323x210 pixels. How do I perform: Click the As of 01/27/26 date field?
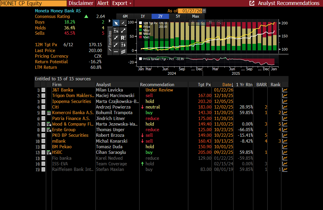(x=190, y=11)
